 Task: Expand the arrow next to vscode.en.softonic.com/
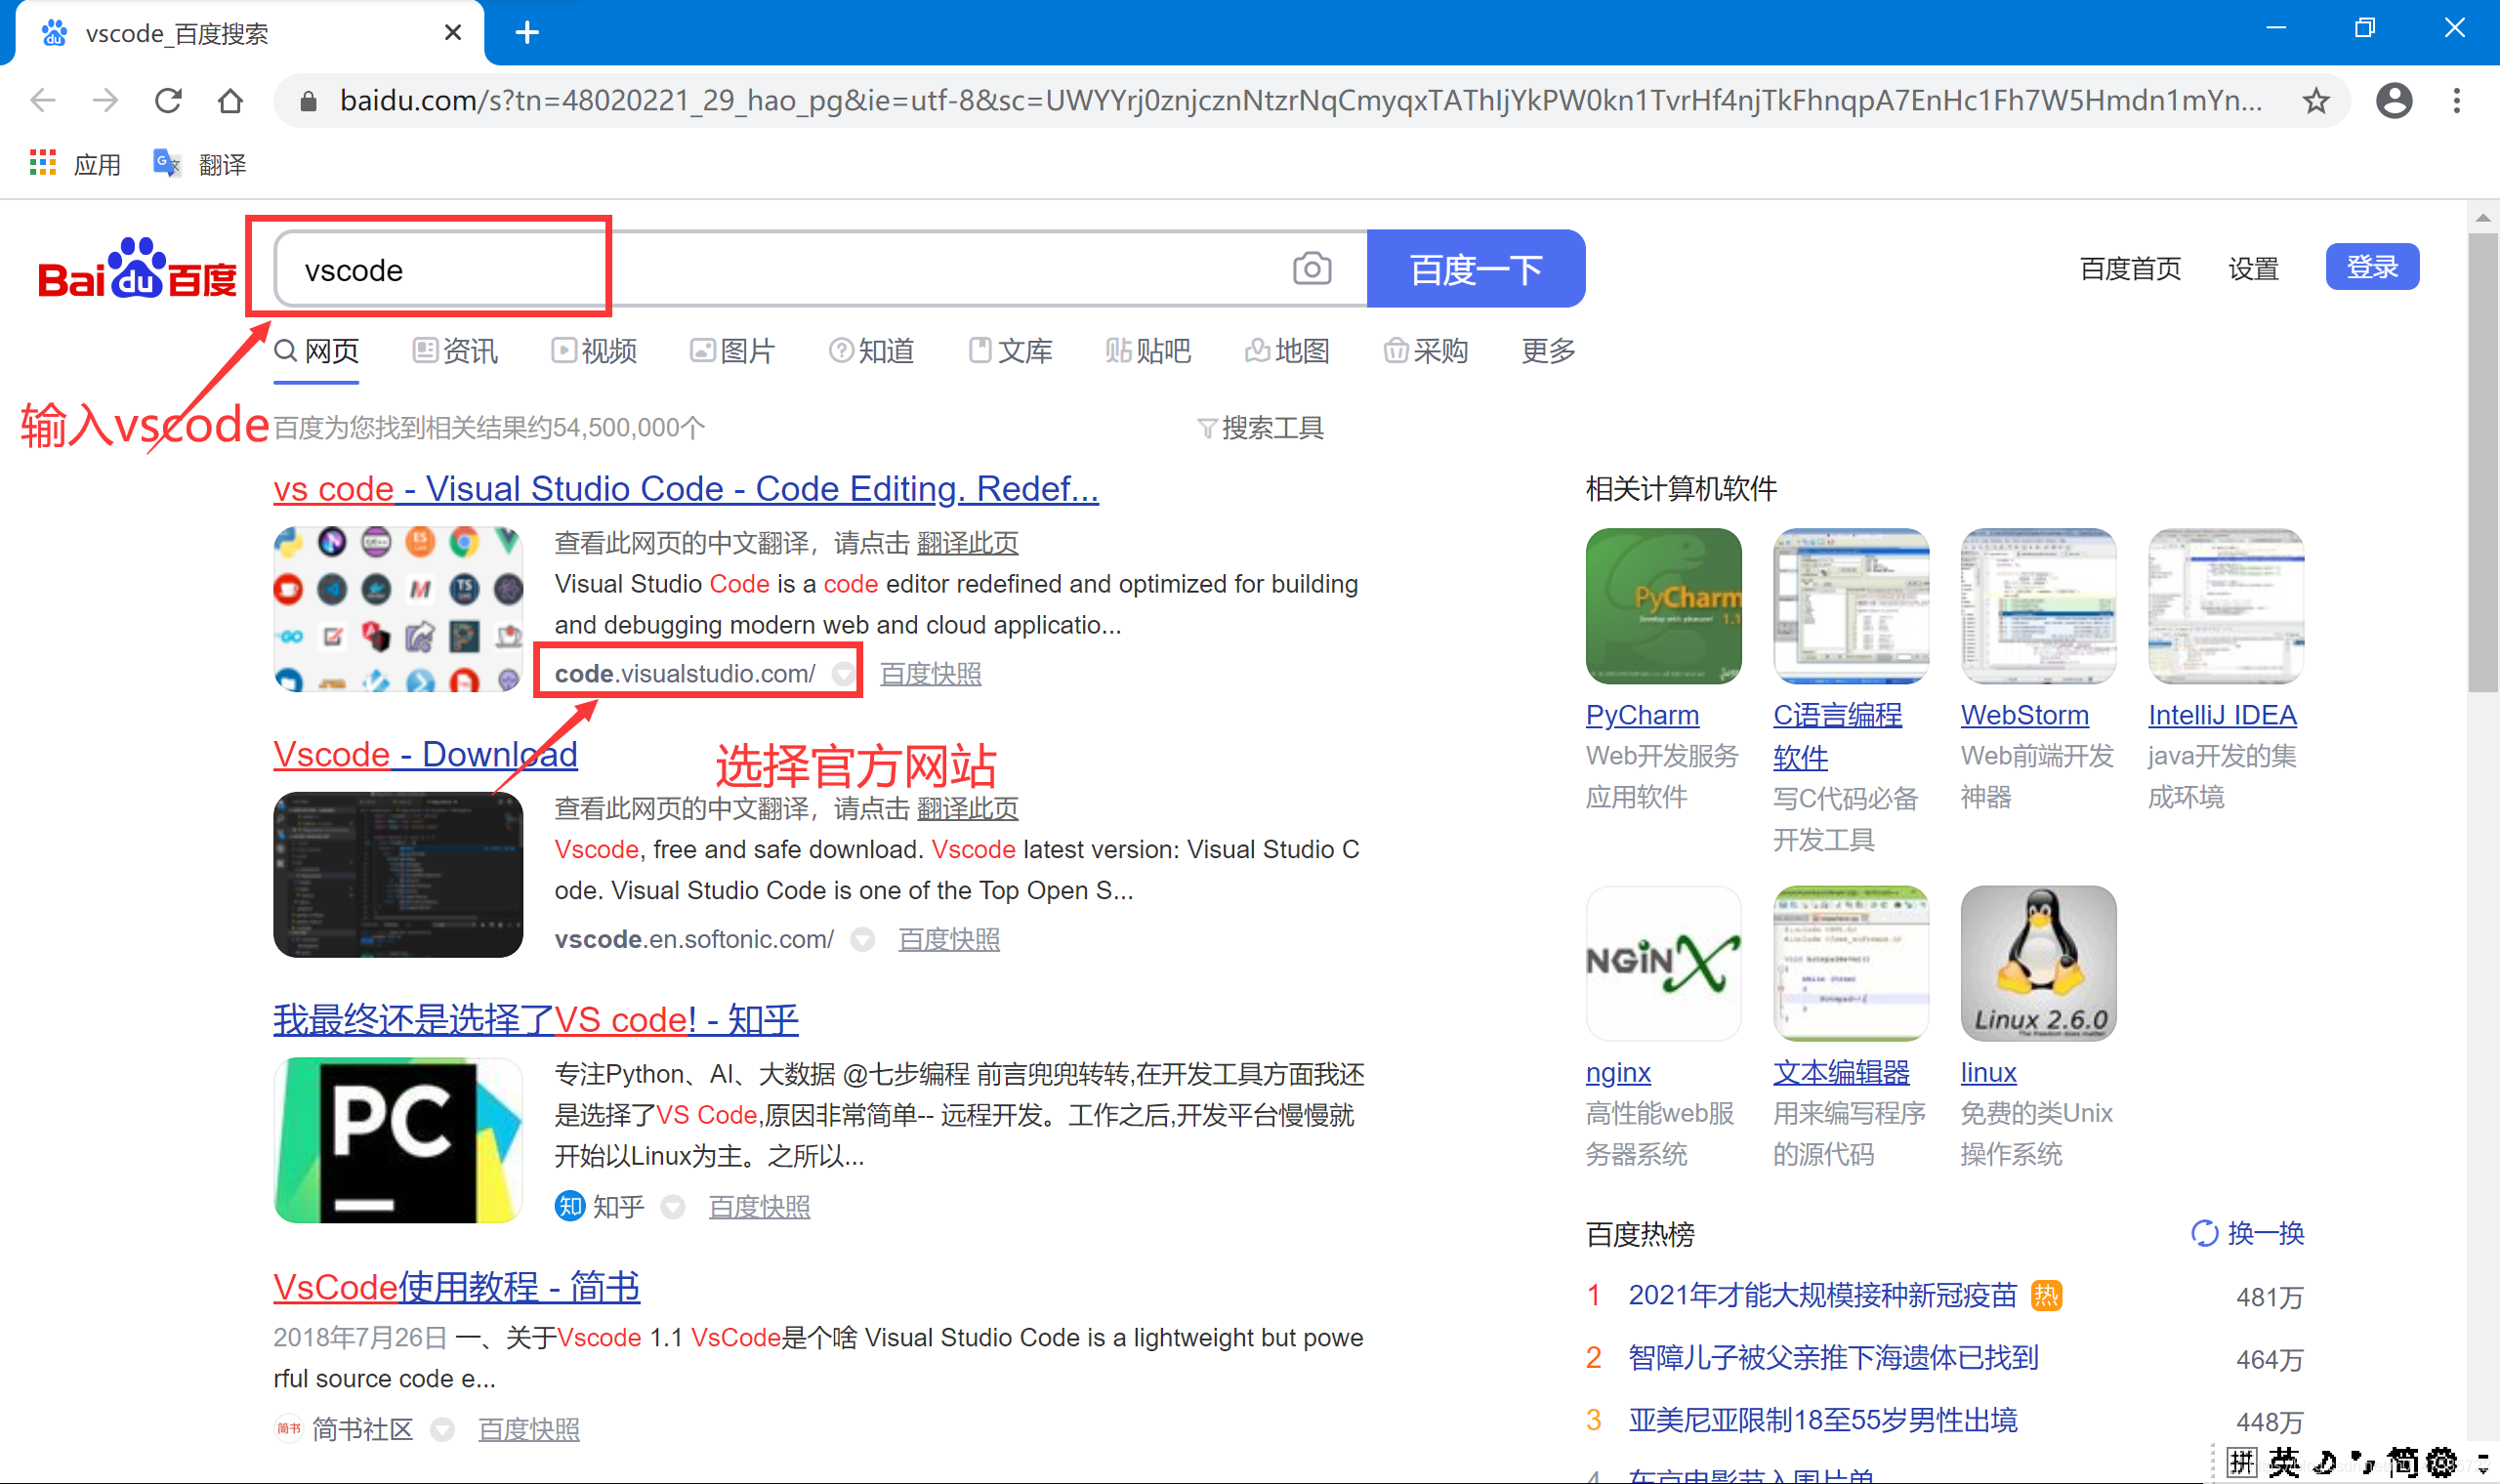[862, 940]
